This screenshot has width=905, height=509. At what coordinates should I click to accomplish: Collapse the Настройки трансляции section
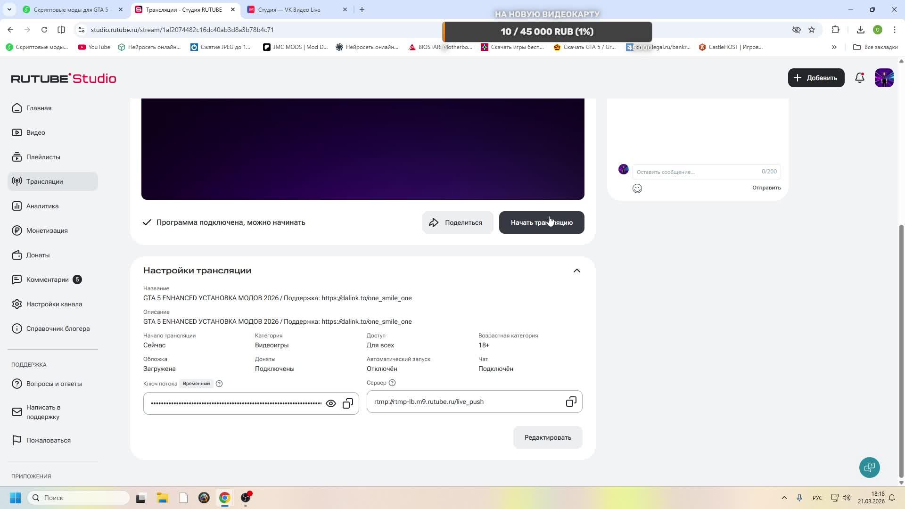coord(576,271)
